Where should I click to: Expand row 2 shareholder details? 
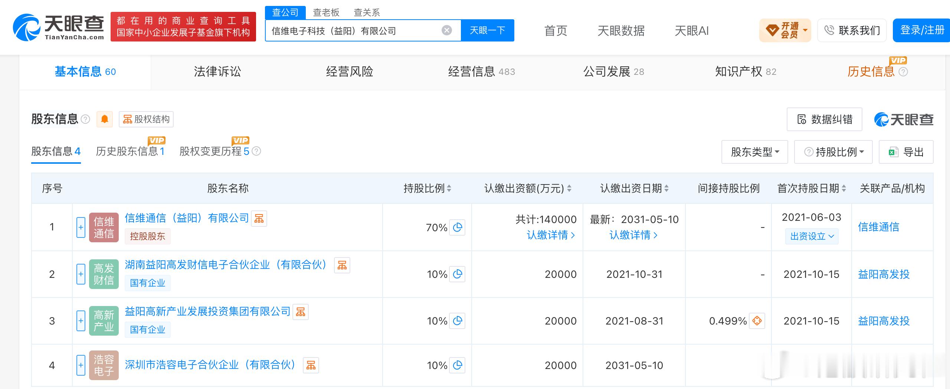[x=81, y=274]
